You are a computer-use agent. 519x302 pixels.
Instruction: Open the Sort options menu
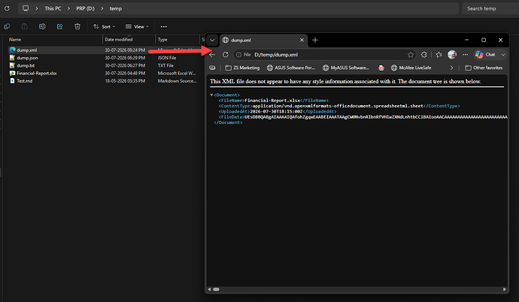pos(105,26)
